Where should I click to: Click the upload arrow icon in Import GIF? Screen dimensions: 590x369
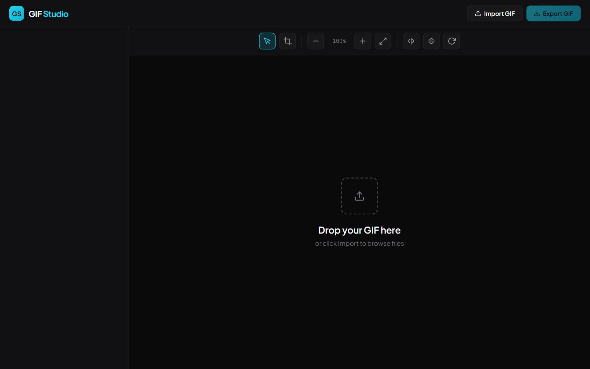(x=478, y=14)
